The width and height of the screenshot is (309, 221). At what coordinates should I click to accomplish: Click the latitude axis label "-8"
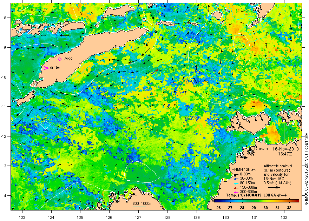4,18
